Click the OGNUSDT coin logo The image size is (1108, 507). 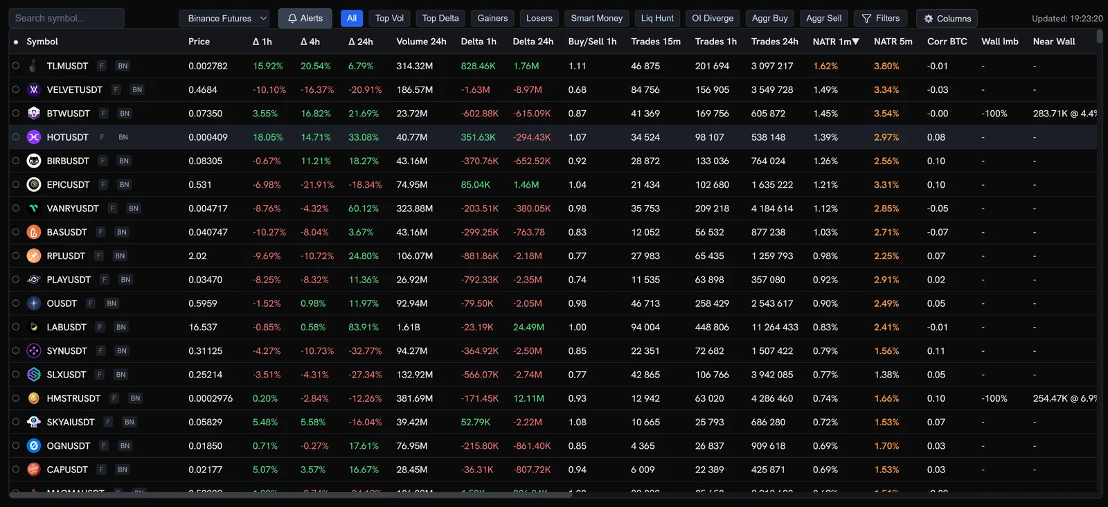point(33,446)
